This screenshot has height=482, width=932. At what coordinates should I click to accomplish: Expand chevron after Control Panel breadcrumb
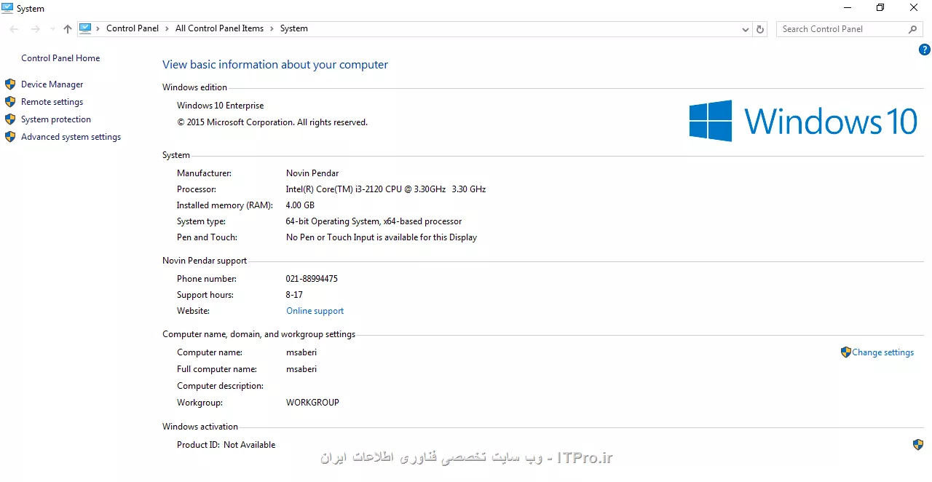(x=167, y=28)
